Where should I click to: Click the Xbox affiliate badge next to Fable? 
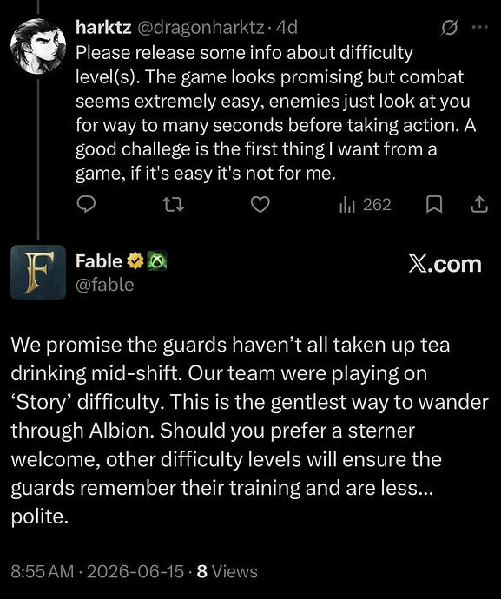pos(156,261)
